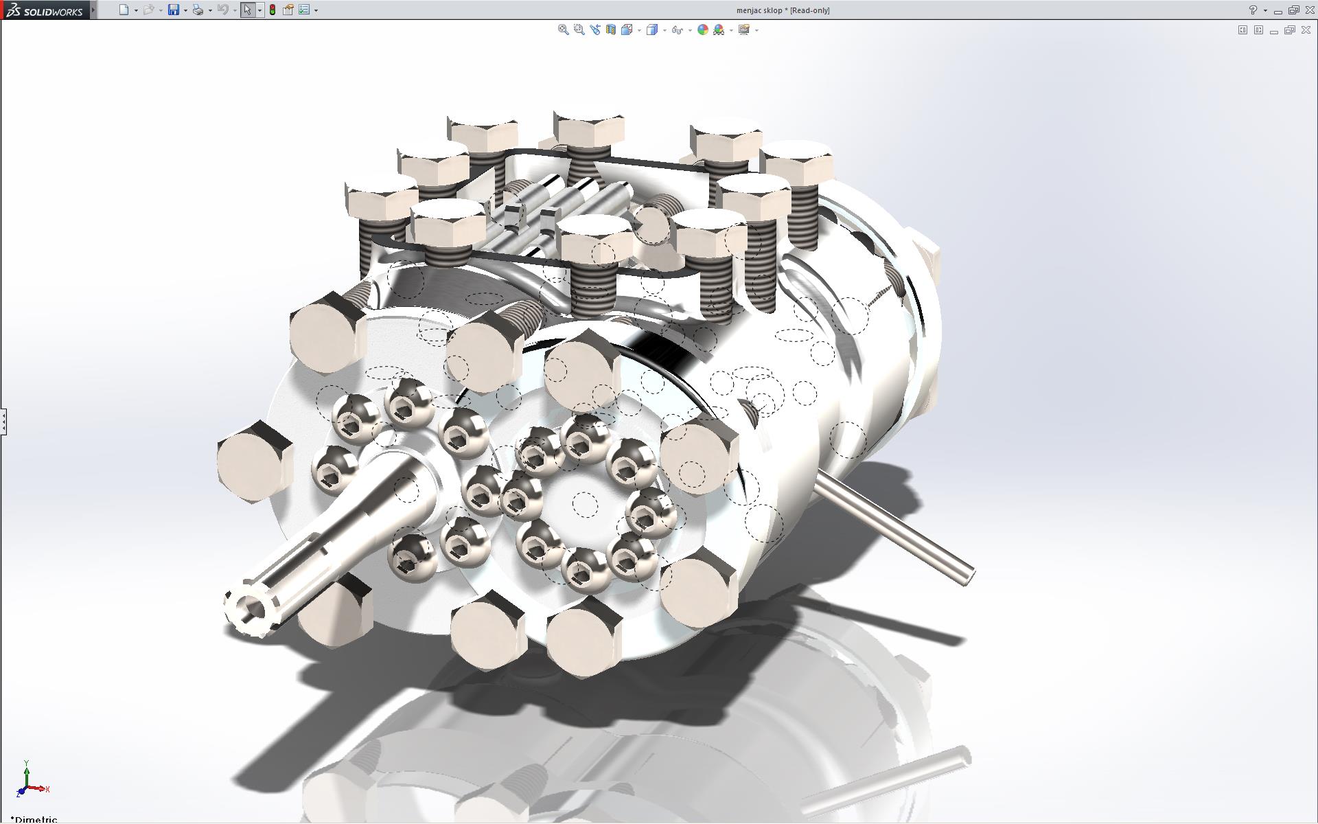Go back to Previous View

[594, 30]
